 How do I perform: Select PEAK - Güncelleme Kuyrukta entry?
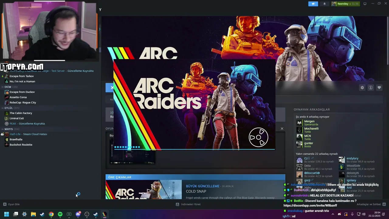27,123
